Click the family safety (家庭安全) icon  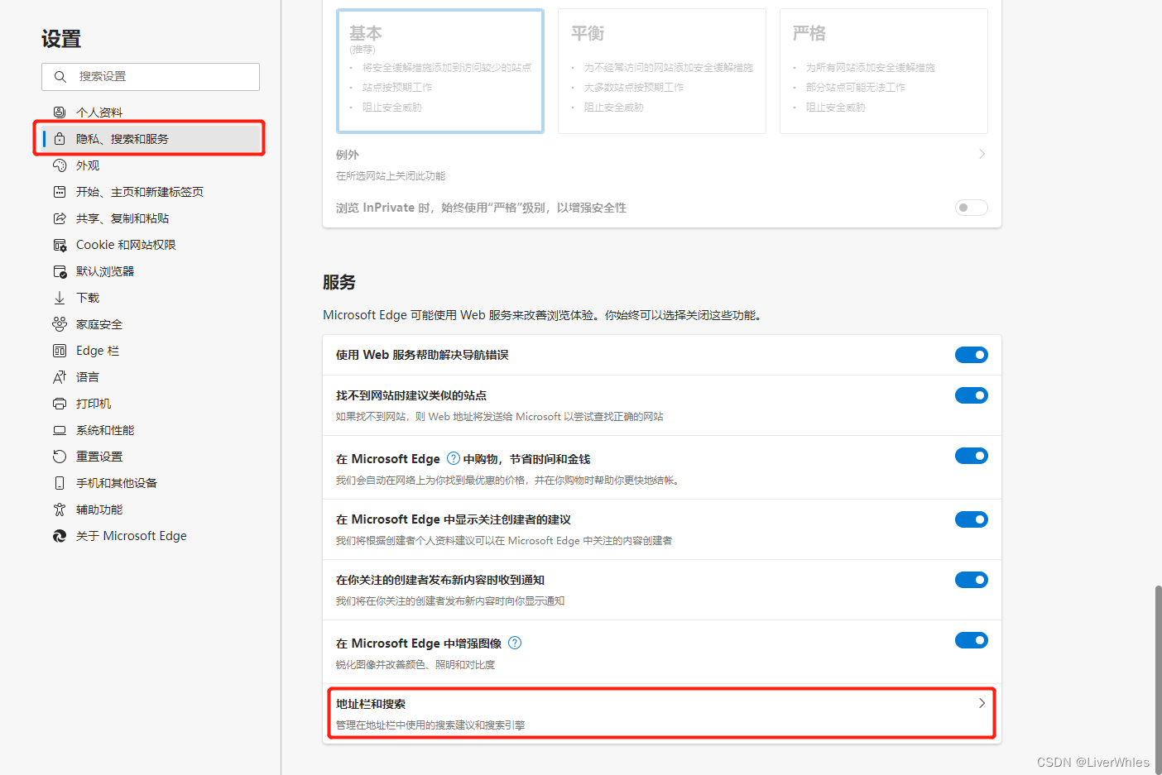tap(60, 324)
